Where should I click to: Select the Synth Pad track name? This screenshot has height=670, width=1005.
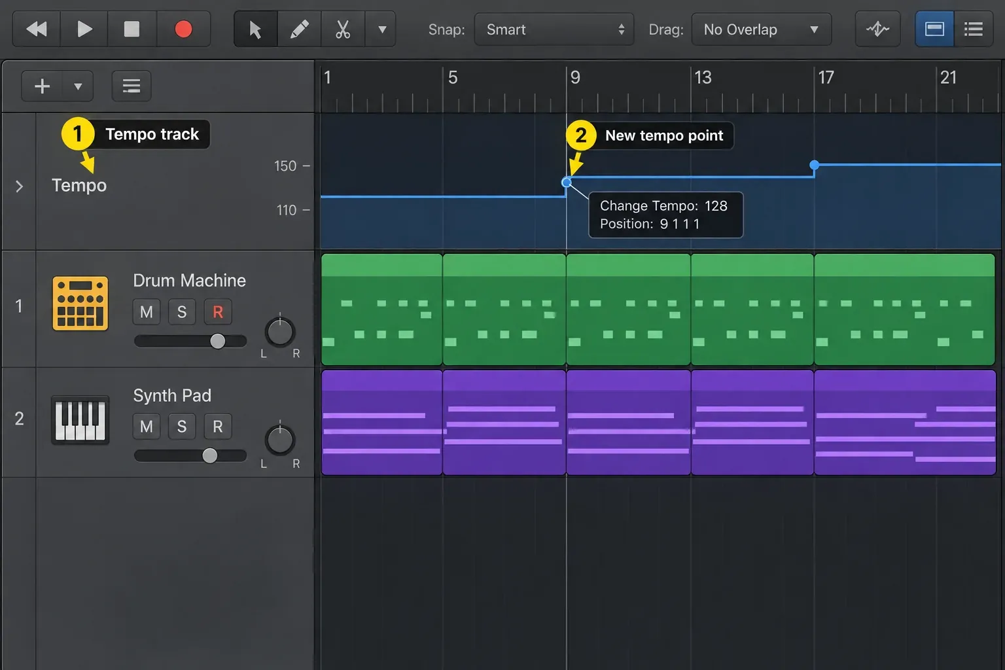coord(172,396)
